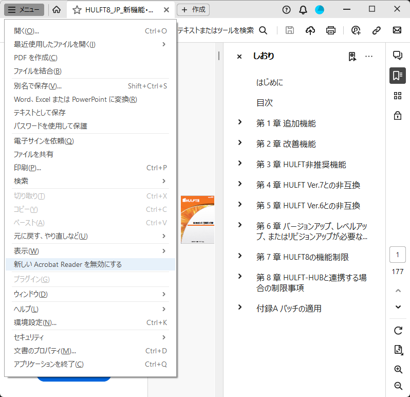Click the 作成 create button

tap(193, 10)
